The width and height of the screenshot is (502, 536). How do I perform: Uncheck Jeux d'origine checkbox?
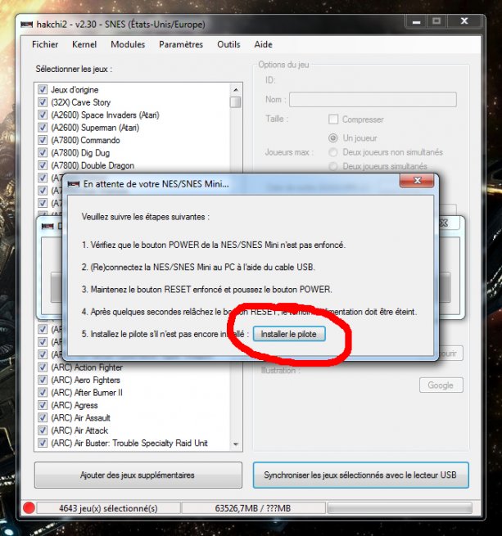[43, 89]
